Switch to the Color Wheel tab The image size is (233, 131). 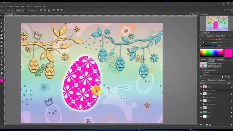[x=221, y=36]
